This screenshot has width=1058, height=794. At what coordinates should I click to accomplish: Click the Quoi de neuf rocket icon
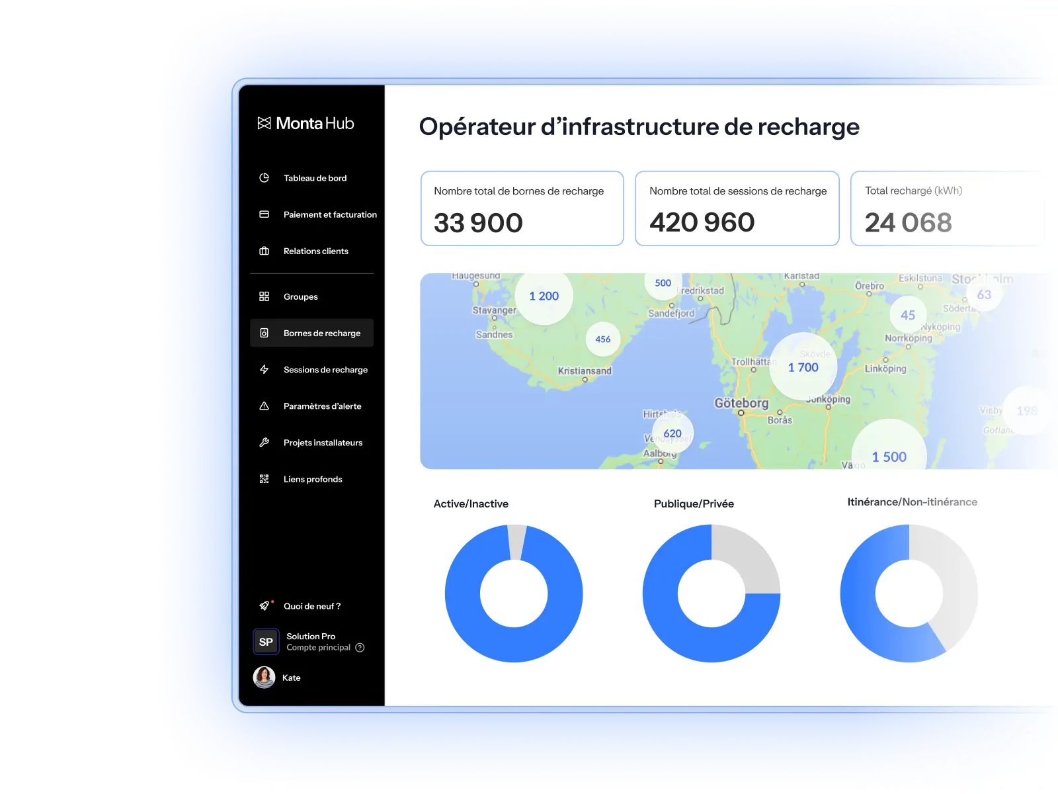(x=264, y=605)
